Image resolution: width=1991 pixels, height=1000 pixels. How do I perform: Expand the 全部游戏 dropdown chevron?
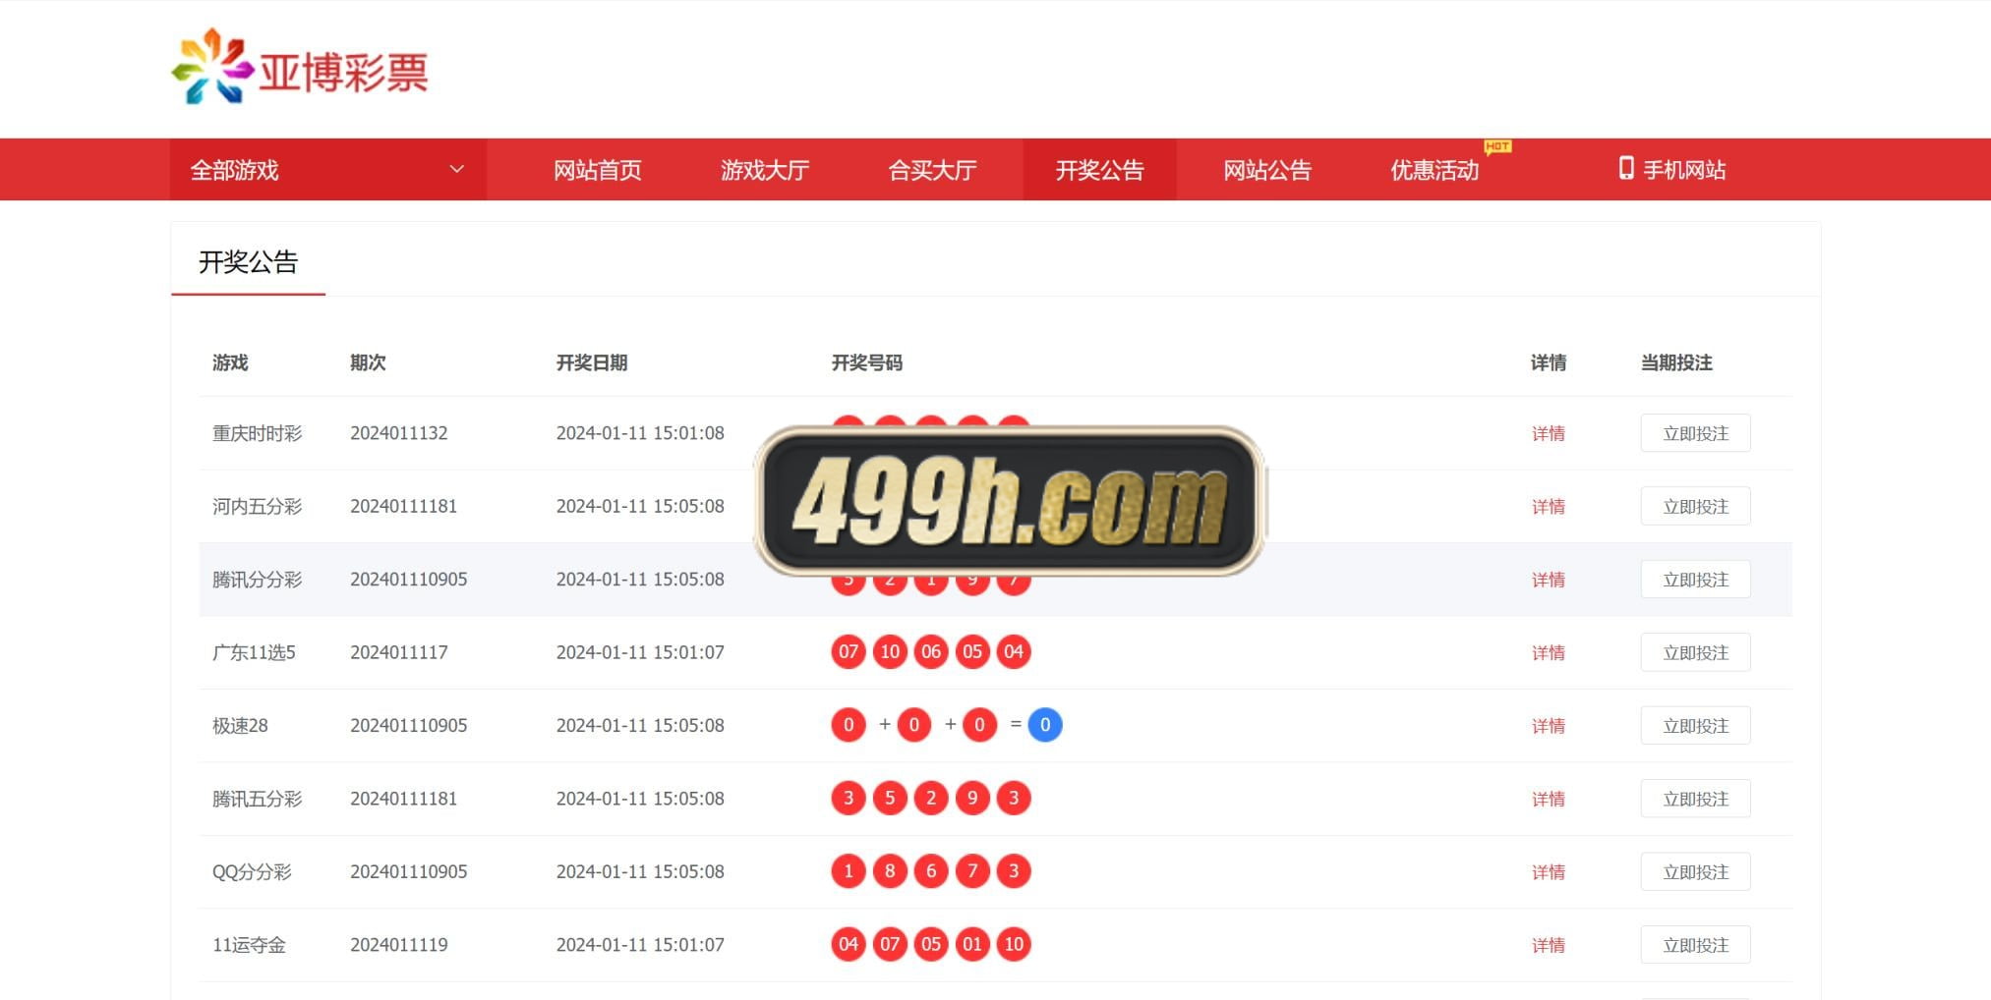(x=456, y=169)
